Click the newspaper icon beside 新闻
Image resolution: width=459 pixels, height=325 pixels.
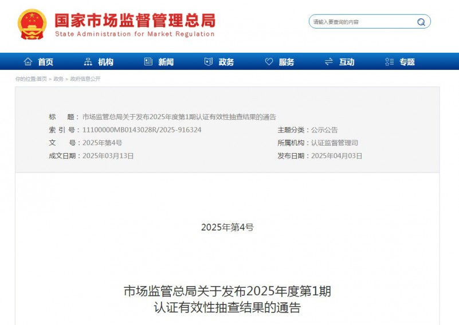(x=148, y=61)
